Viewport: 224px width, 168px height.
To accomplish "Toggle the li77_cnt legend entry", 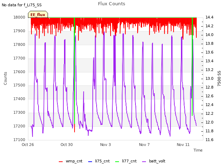I will [x=126, y=161].
